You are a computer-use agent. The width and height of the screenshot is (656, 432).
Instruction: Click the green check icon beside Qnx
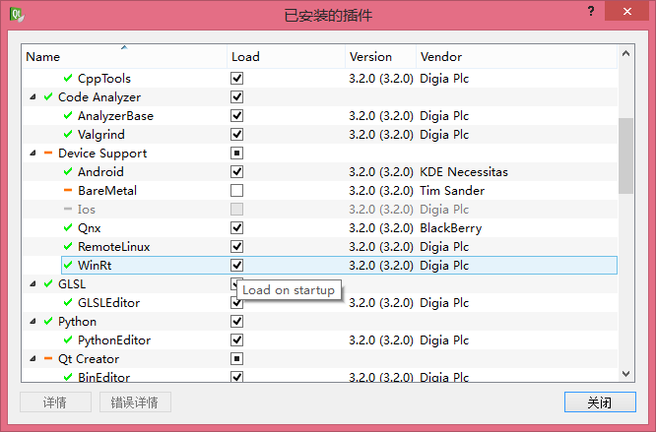coord(68,227)
